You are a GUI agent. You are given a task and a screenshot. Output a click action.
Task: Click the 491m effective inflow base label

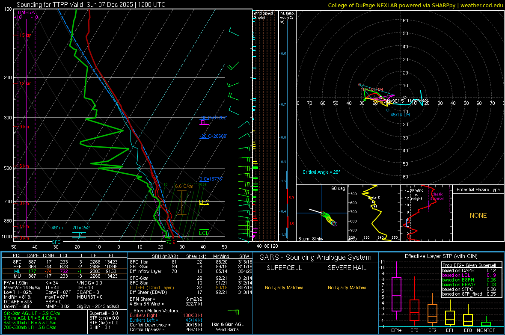pos(57,228)
